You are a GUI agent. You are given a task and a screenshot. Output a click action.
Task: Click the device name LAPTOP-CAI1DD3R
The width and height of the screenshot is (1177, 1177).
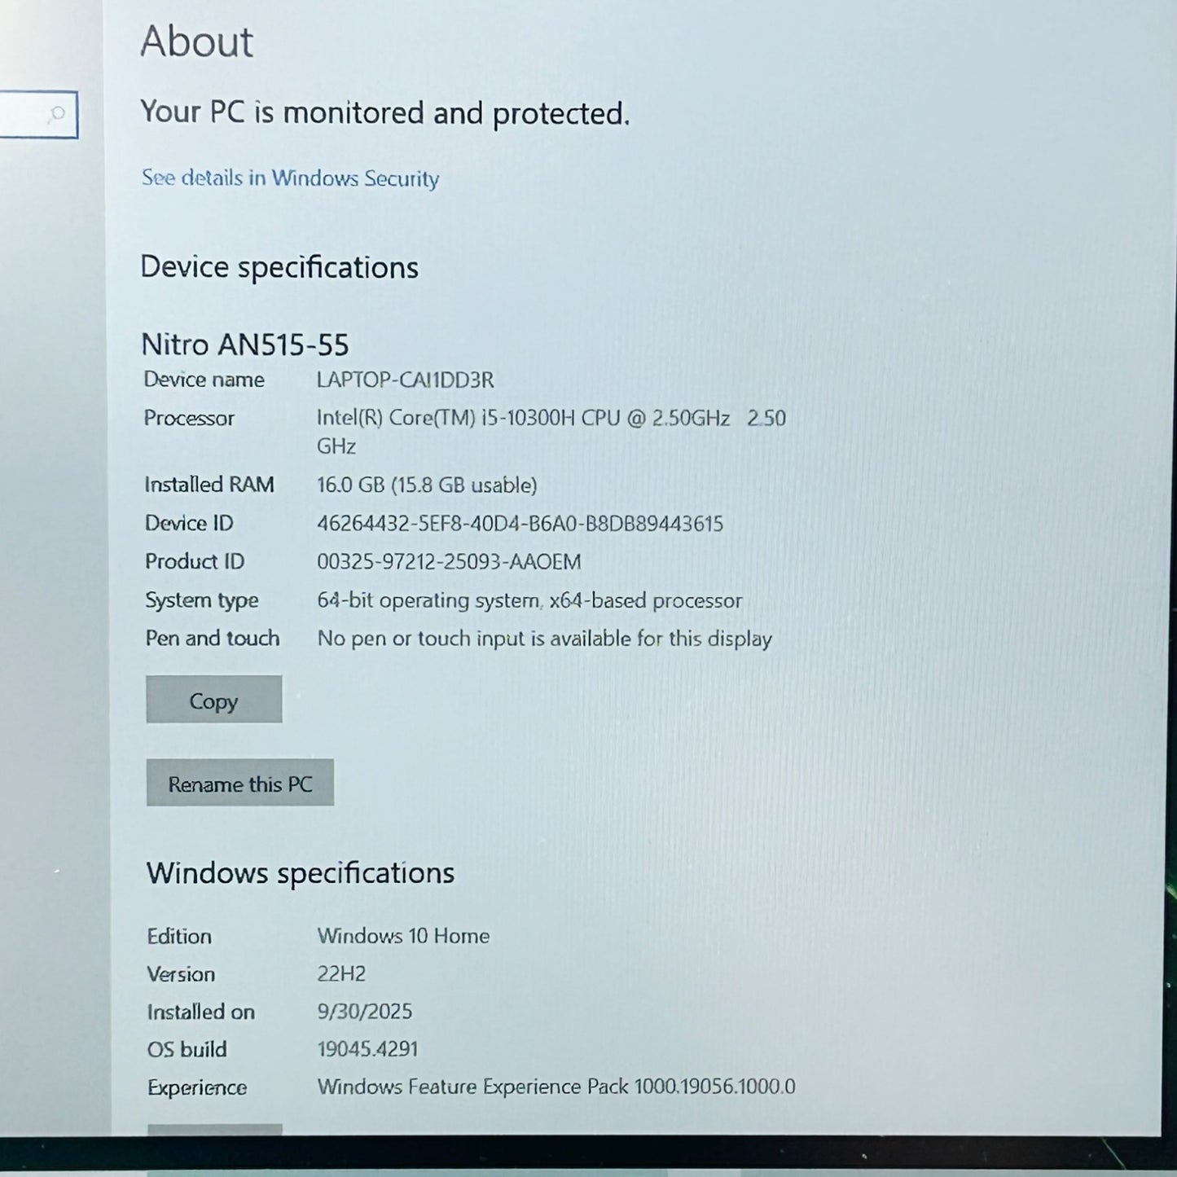click(x=405, y=380)
